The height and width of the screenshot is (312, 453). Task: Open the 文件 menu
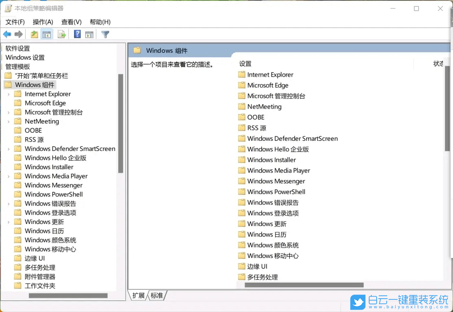point(15,22)
